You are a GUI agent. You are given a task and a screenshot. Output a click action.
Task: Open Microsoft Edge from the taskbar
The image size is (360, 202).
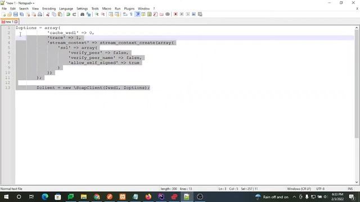[45, 197]
